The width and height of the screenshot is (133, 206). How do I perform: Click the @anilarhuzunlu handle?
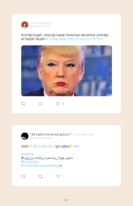[40, 26]
